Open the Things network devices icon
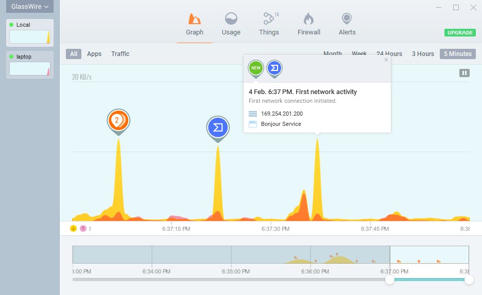Screen dimensions: 482x295 [x=269, y=19]
